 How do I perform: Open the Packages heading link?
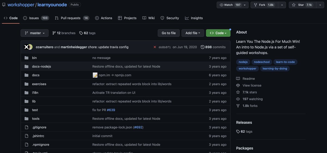click(x=245, y=148)
